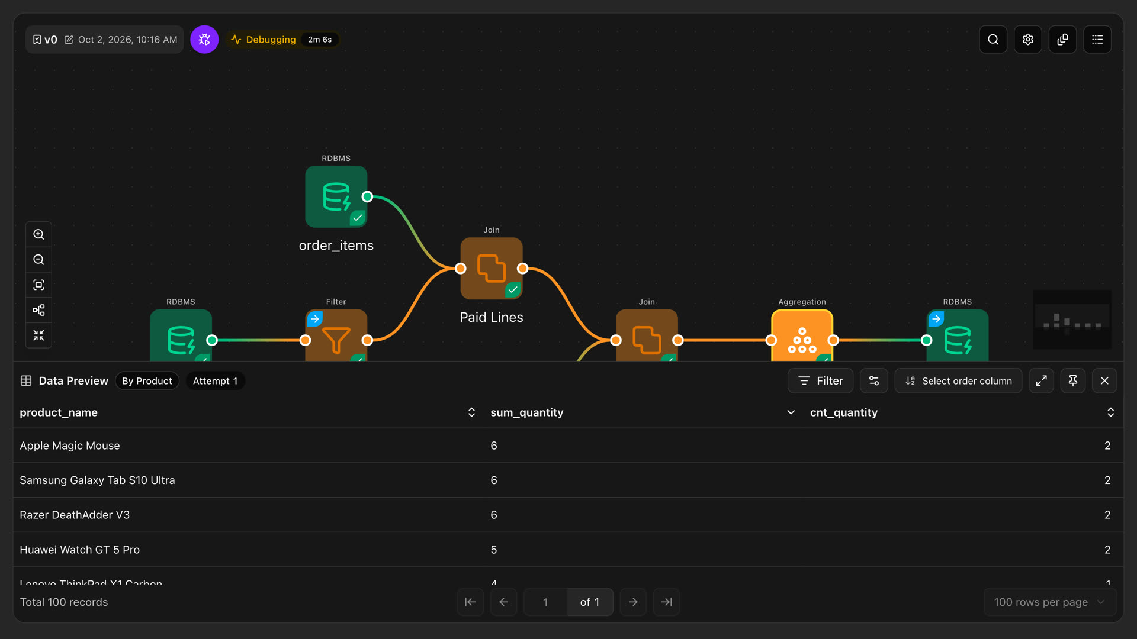Go to the next page of records
1137x639 pixels.
pyautogui.click(x=633, y=602)
